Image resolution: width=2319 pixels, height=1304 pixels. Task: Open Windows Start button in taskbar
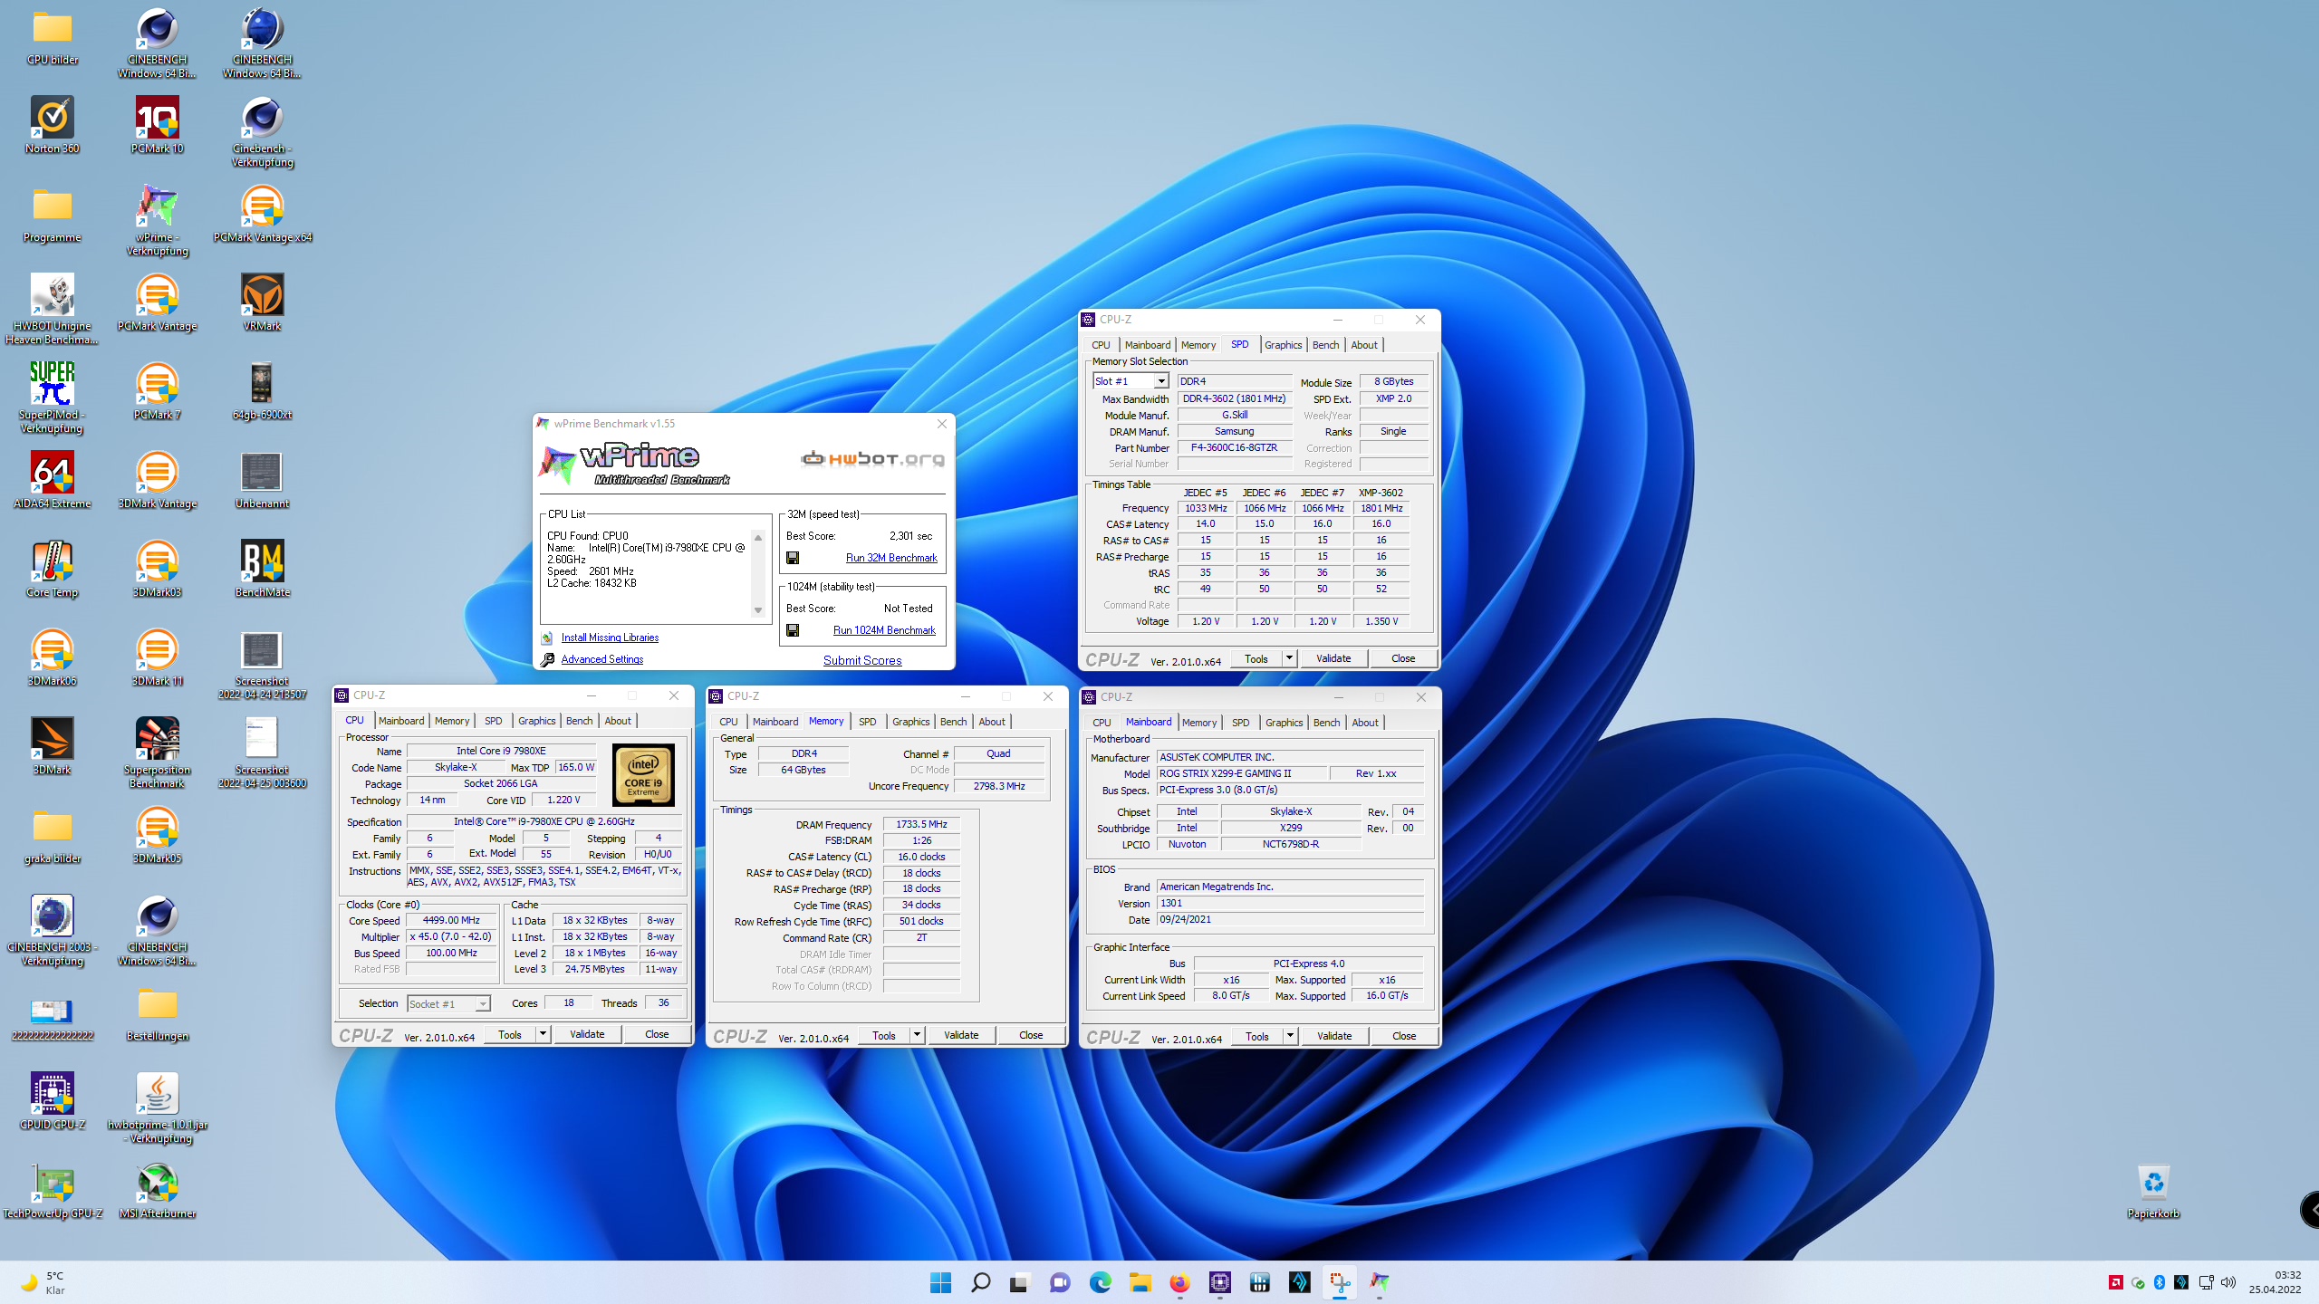point(940,1282)
